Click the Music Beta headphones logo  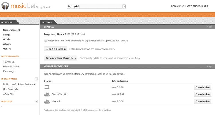coord(5,6)
